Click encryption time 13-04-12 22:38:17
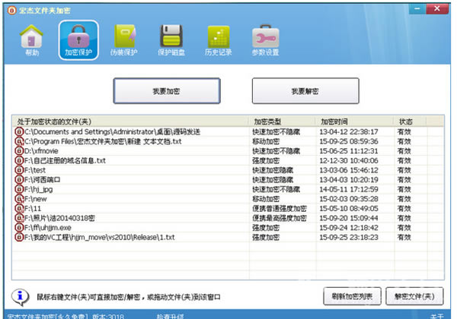This screenshot has width=457, height=319. pos(349,131)
